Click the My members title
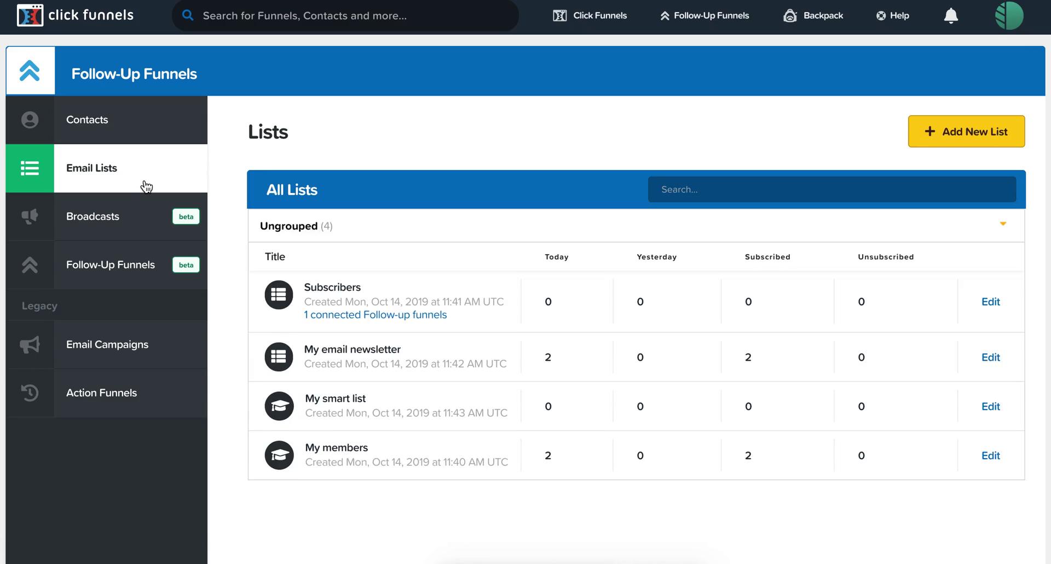 point(337,448)
